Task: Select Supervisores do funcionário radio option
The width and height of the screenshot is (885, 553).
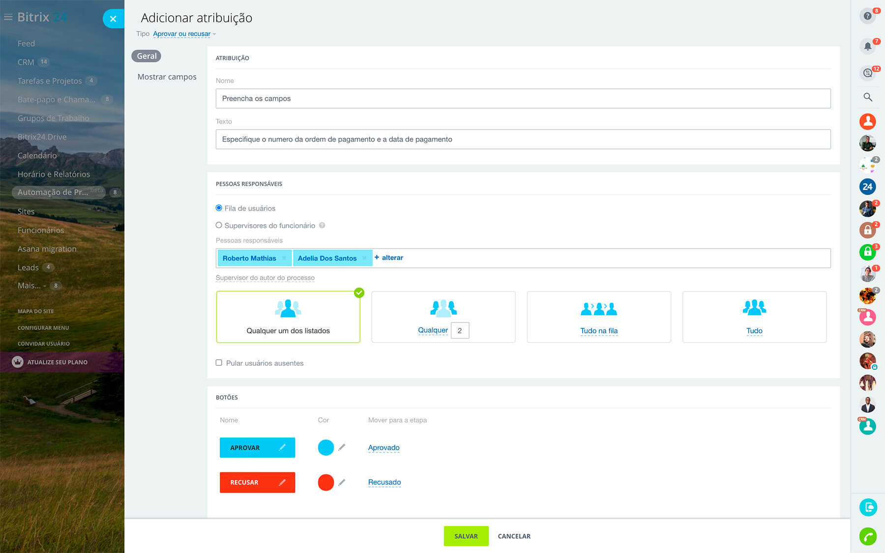Action: [x=219, y=225]
